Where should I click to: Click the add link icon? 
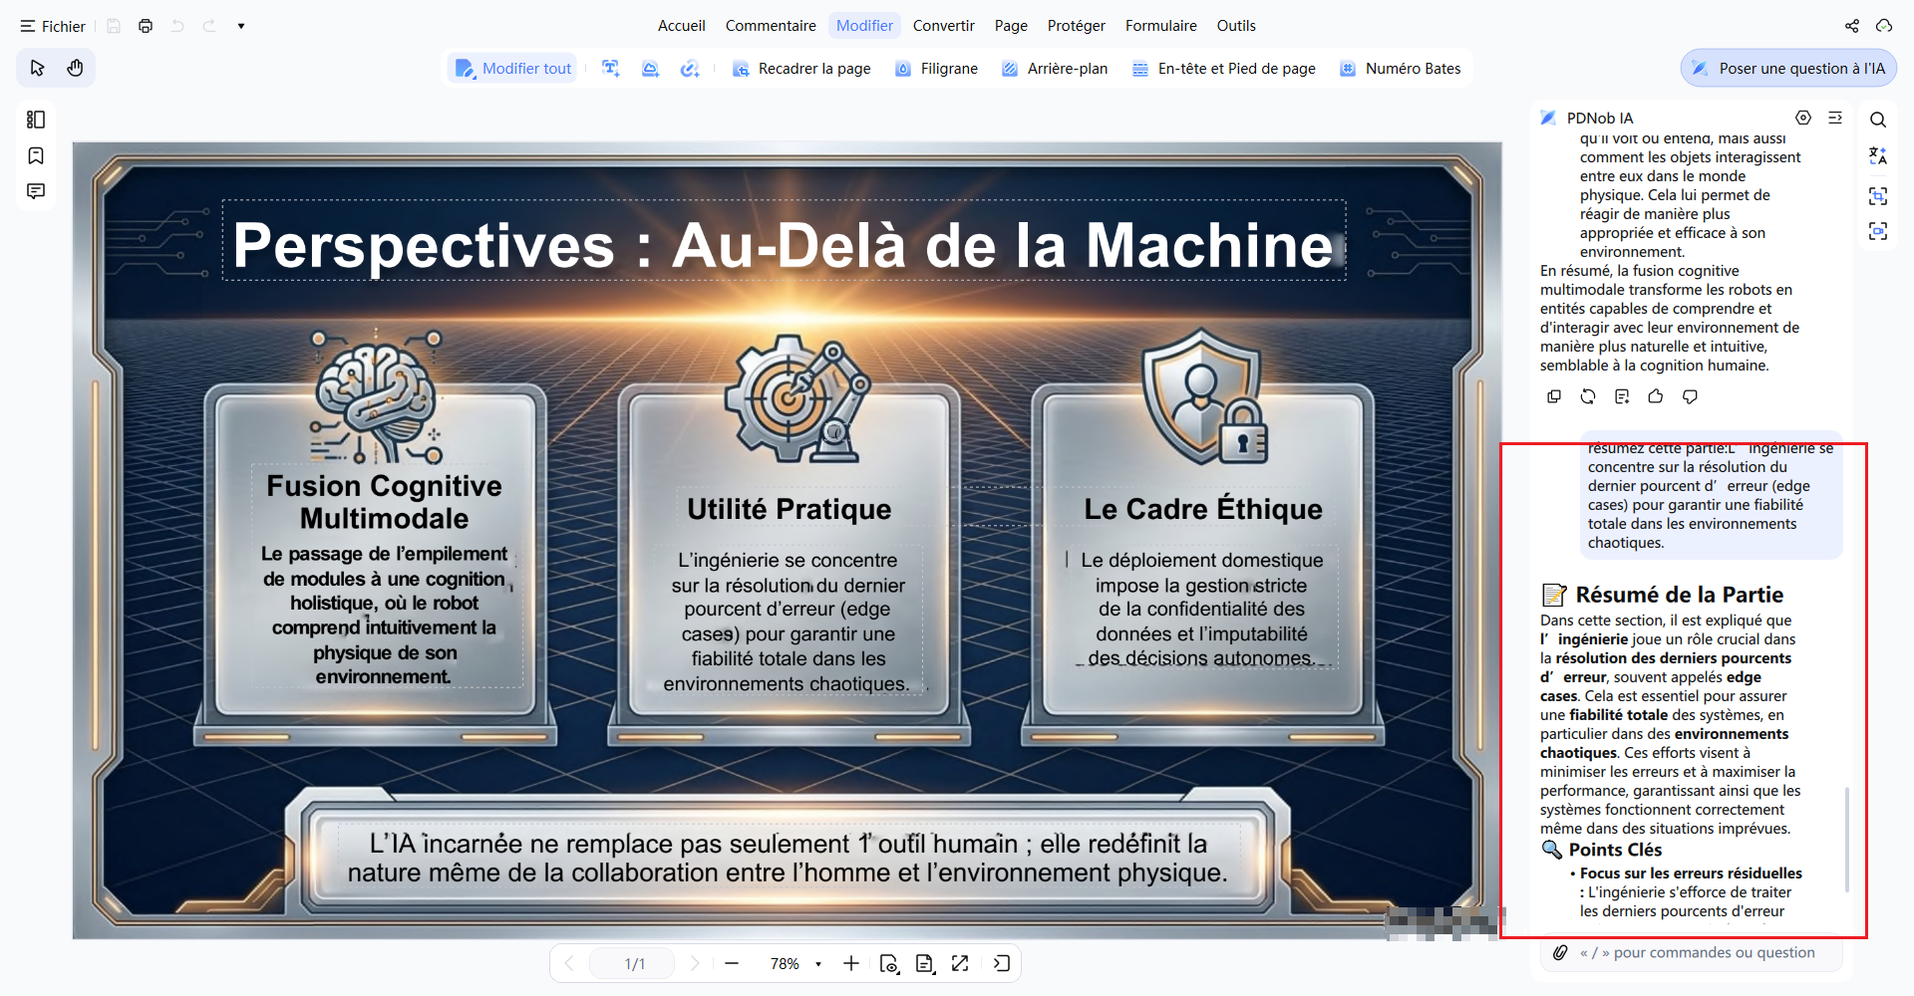click(x=690, y=69)
